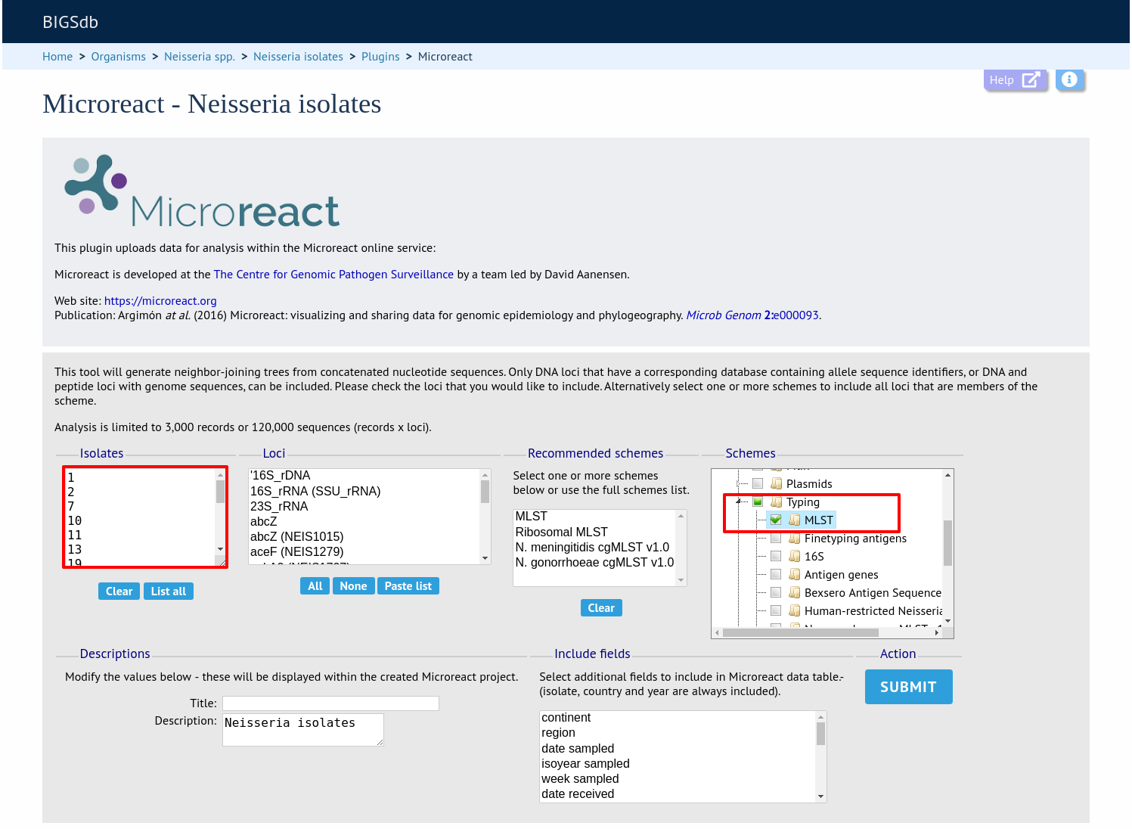
Task: Select isoyear sampled in Include fields
Action: click(x=678, y=764)
